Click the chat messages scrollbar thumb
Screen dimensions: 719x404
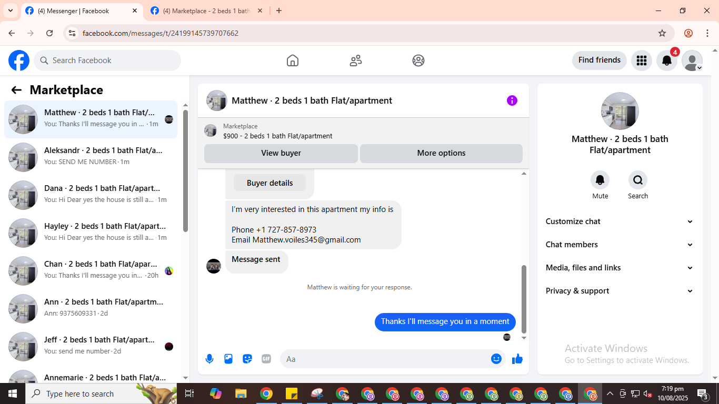pyautogui.click(x=524, y=299)
